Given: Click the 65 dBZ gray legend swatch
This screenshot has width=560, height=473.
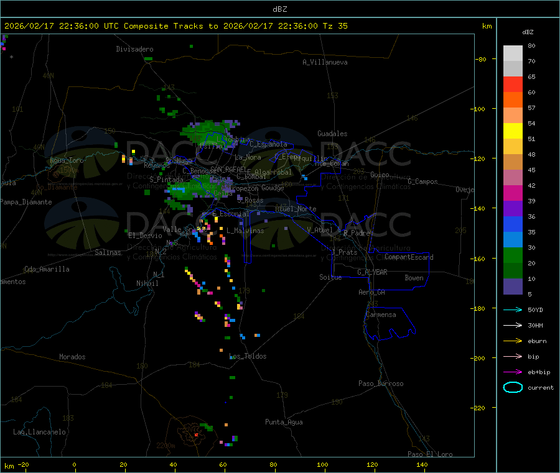Looking at the screenshot, I should pyautogui.click(x=513, y=68).
